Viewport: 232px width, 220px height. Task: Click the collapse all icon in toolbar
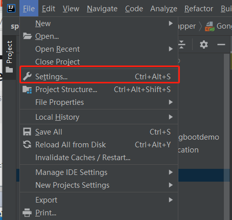click(182, 45)
